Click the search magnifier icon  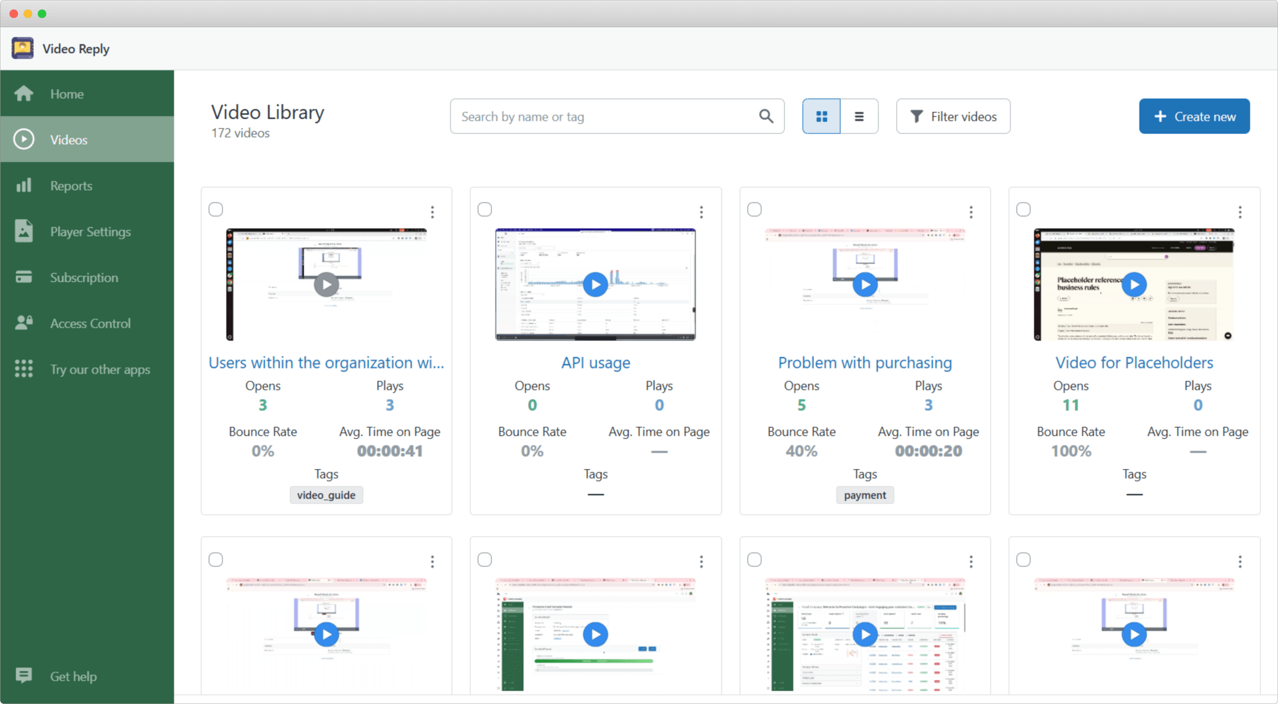tap(765, 116)
